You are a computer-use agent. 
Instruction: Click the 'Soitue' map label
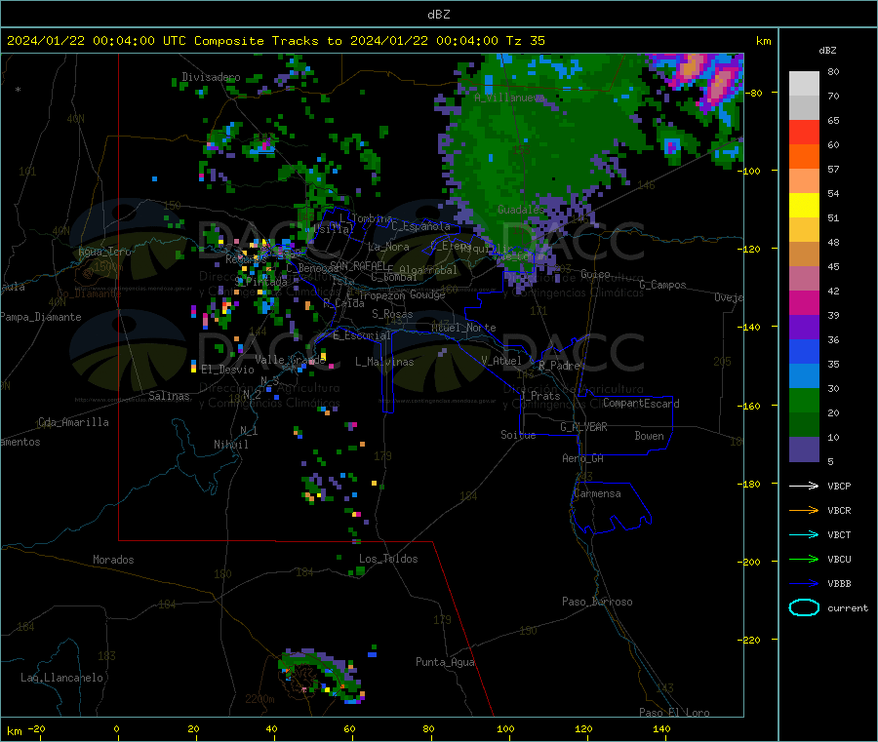click(518, 435)
